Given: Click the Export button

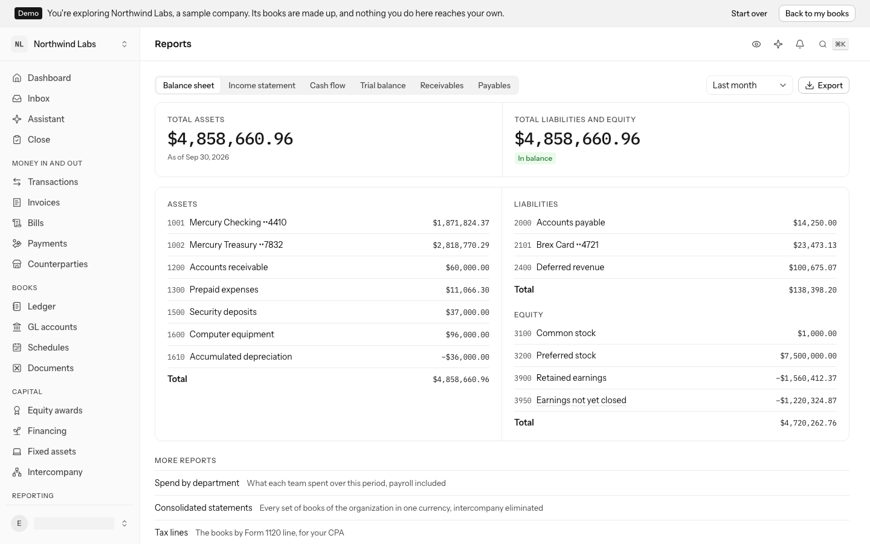Looking at the screenshot, I should [x=823, y=85].
